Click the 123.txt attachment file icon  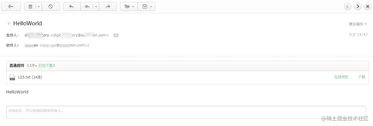tap(12, 78)
